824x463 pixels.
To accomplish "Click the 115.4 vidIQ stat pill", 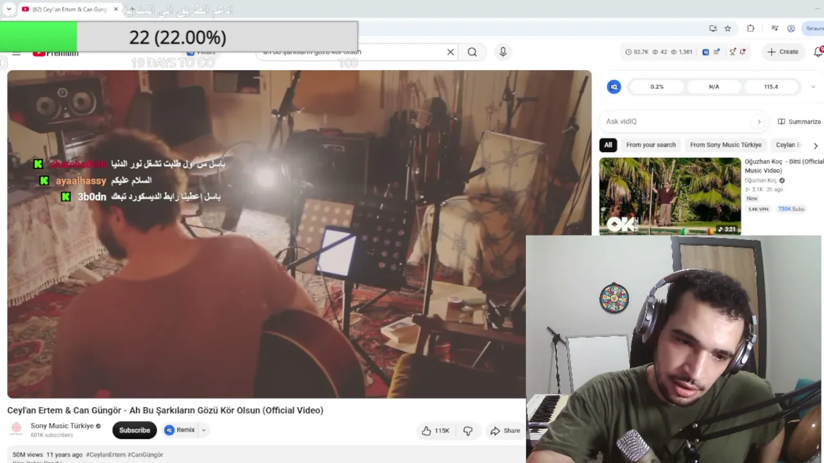I will point(771,87).
